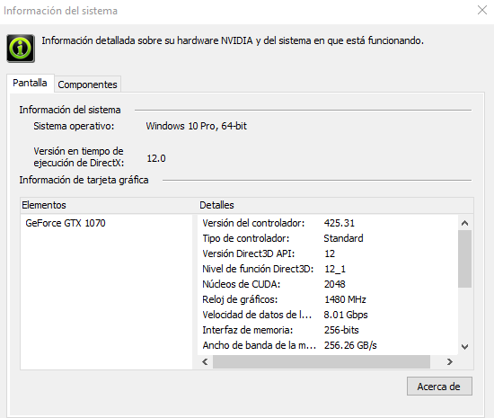The image size is (494, 418).
Task: Select the Pantalla tab
Action: coord(30,83)
